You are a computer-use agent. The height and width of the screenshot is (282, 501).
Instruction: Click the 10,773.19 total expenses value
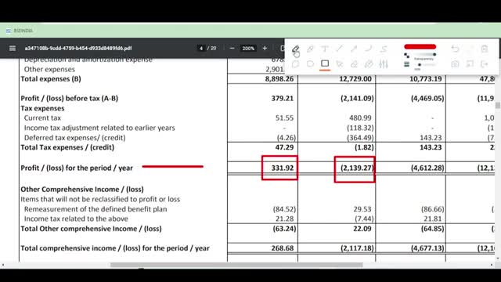tap(426, 78)
